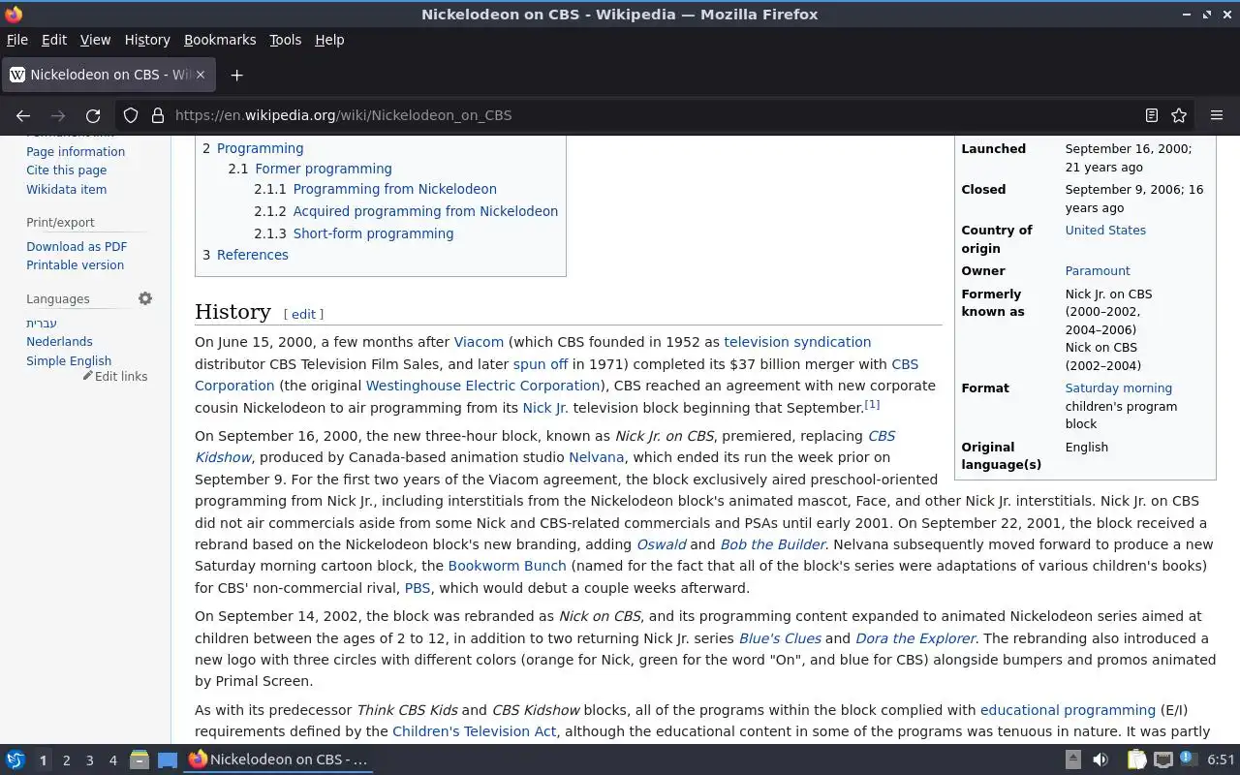Click the browser Back arrow button
1240x775 pixels.
click(x=23, y=115)
